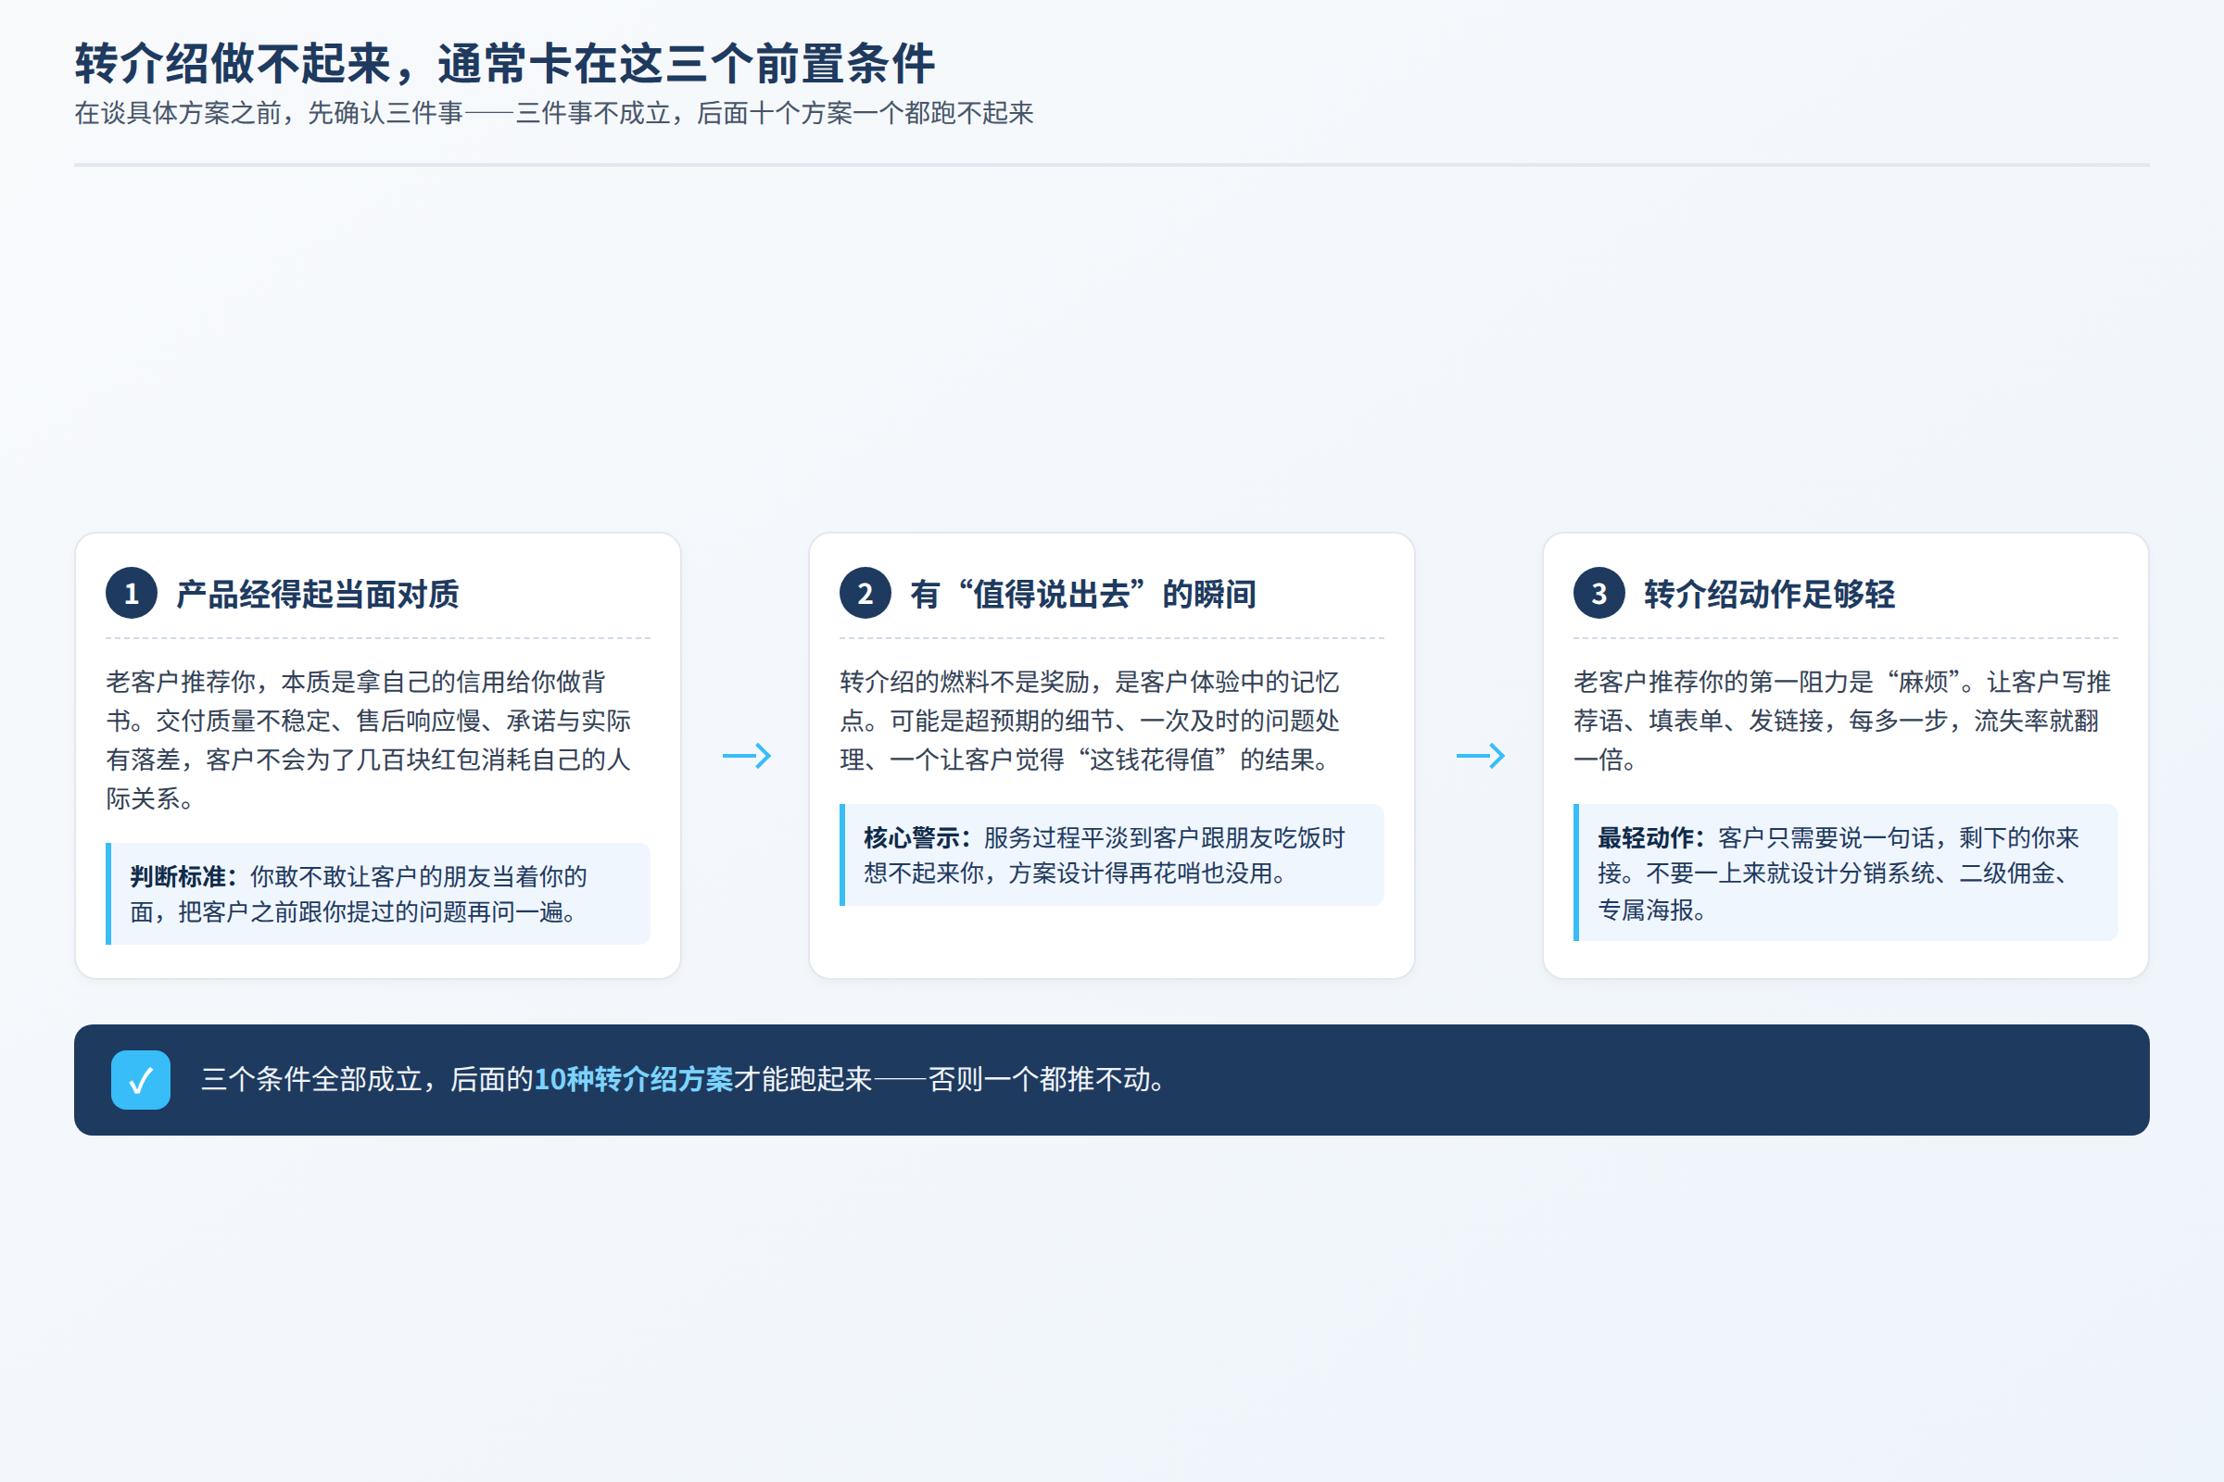Click the heading 产品经得起当面对质
Screen dimensions: 2224x1482
tap(318, 595)
